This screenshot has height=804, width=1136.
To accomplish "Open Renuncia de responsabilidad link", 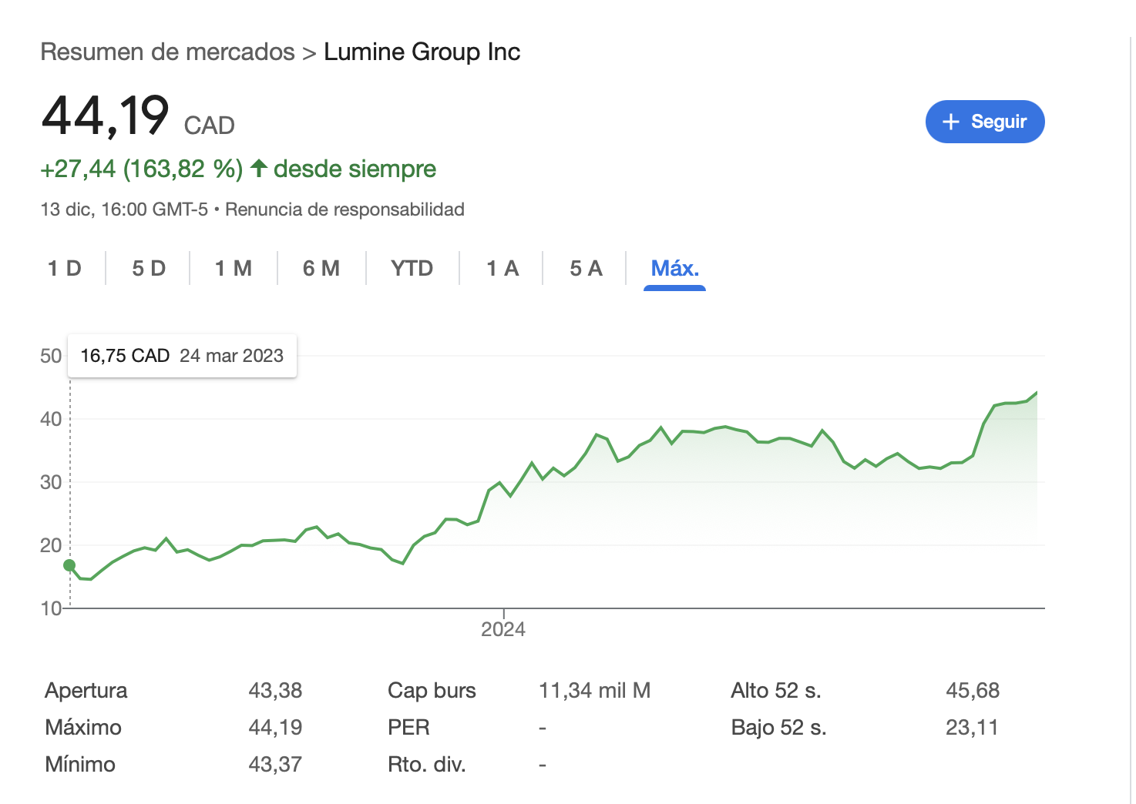I will click(344, 209).
